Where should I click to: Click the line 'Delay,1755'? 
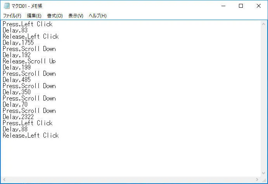(18, 43)
